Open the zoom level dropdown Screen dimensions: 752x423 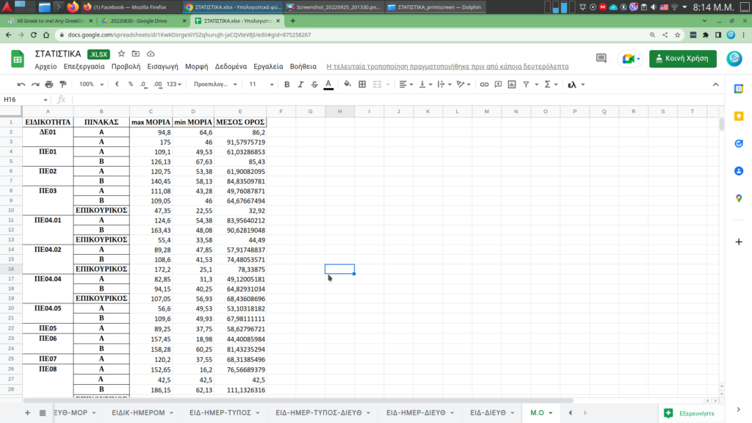point(91,84)
